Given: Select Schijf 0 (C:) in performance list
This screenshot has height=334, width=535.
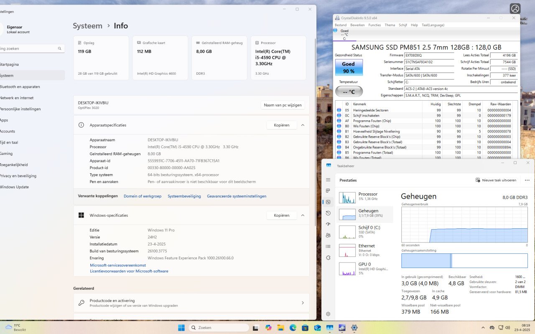Looking at the screenshot, I should tap(365, 232).
